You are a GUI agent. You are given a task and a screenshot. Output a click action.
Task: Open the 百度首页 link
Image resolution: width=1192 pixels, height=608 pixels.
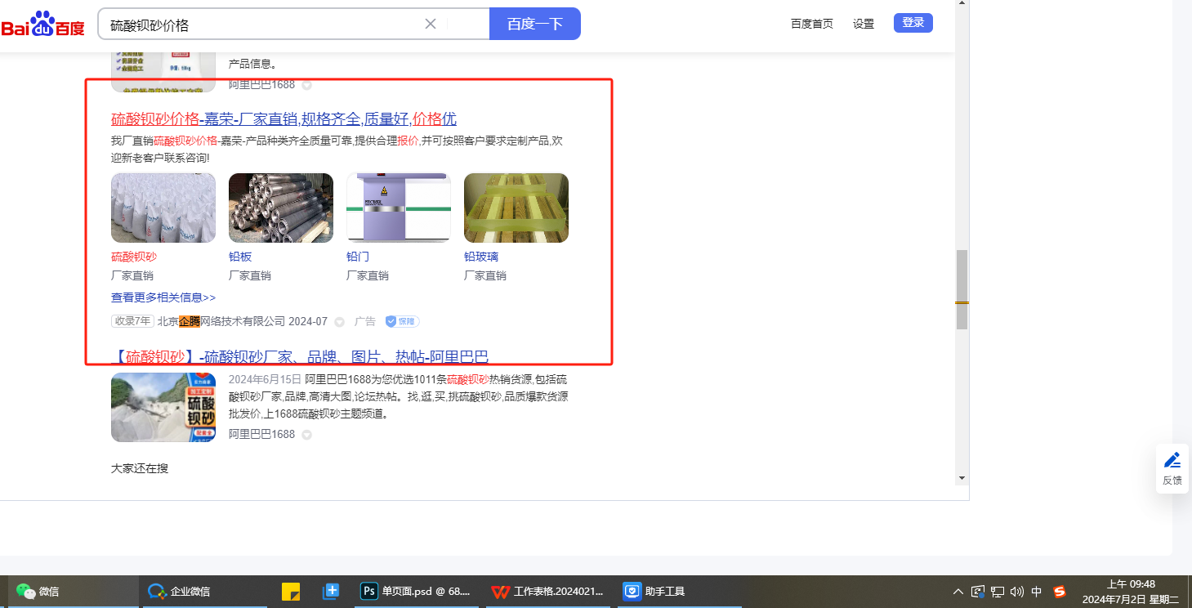point(812,24)
